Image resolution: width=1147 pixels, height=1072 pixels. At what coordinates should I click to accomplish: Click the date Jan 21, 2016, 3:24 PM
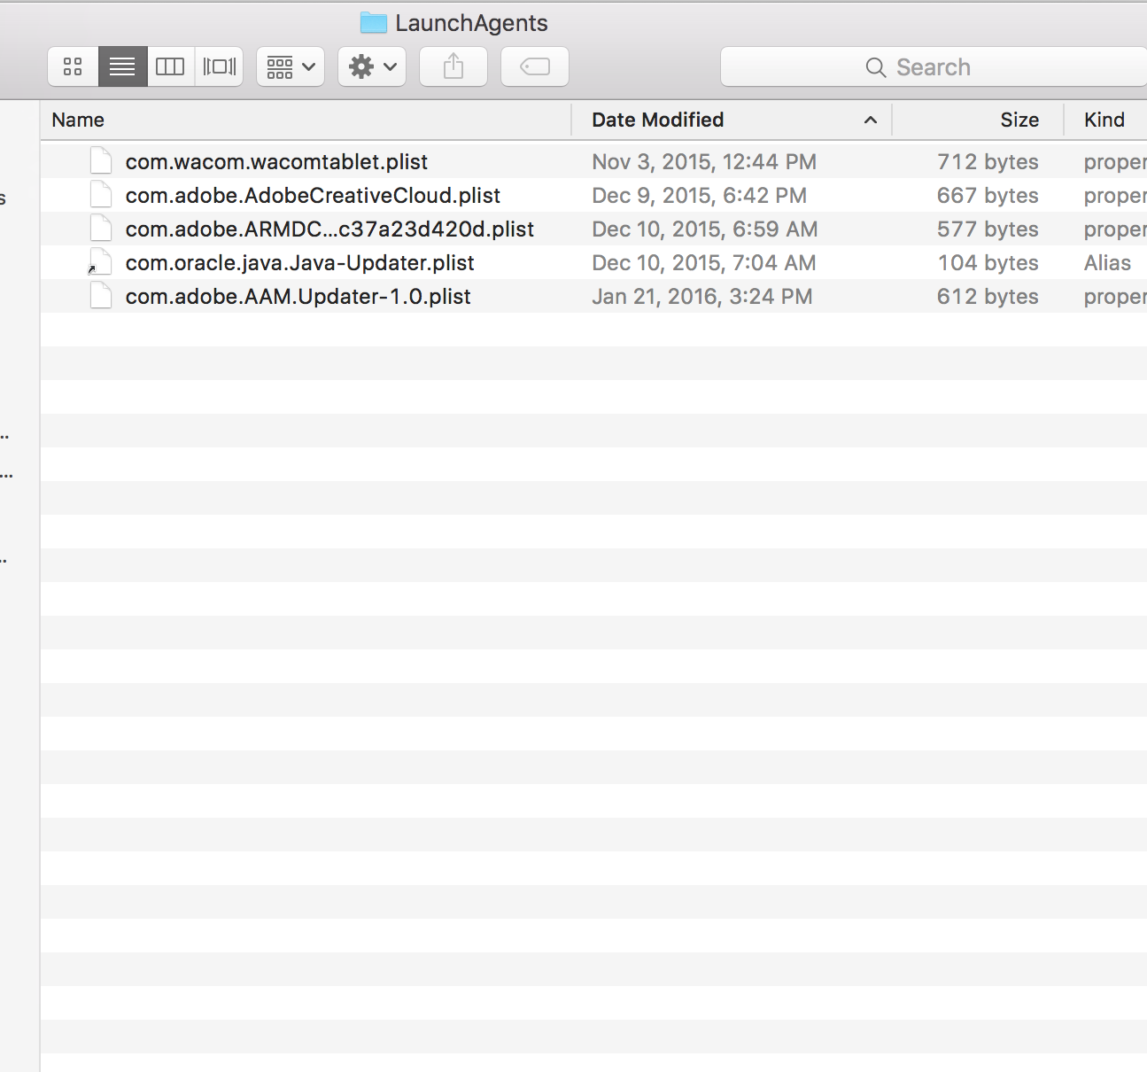point(701,297)
